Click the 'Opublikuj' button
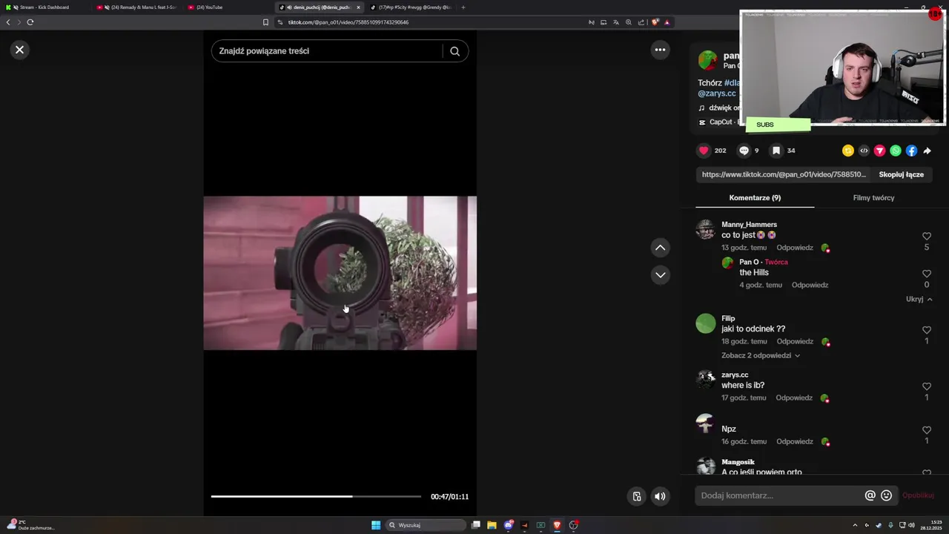The width and height of the screenshot is (949, 534). coord(918,495)
